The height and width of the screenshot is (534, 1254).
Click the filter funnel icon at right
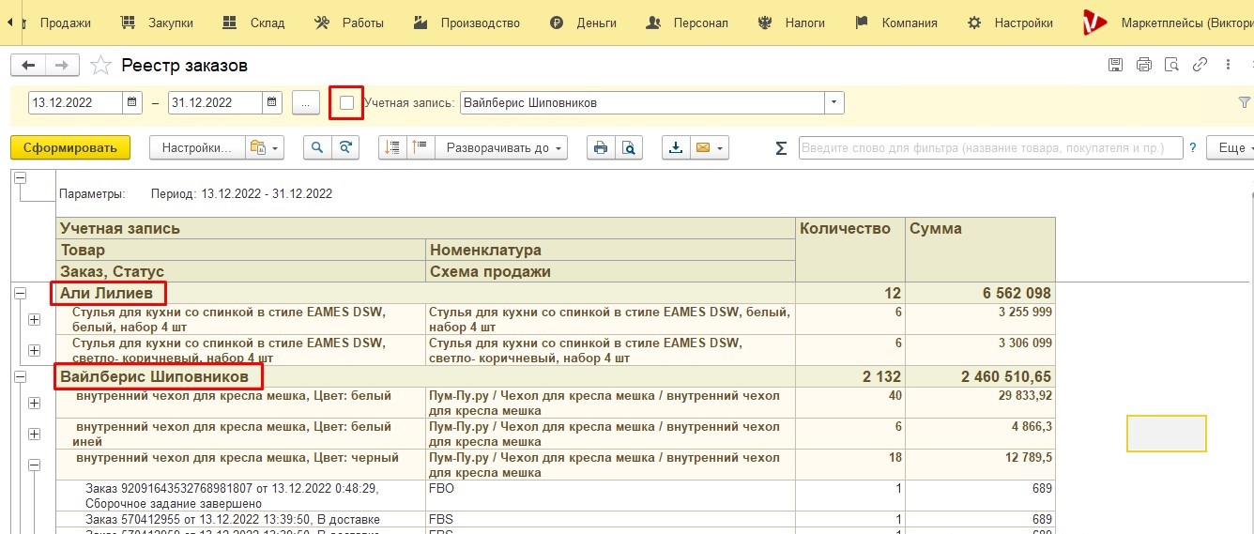click(x=1245, y=102)
